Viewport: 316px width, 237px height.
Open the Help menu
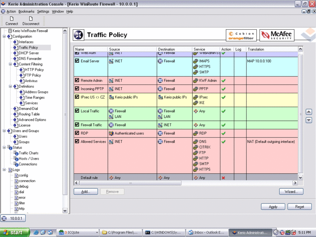tap(70, 11)
